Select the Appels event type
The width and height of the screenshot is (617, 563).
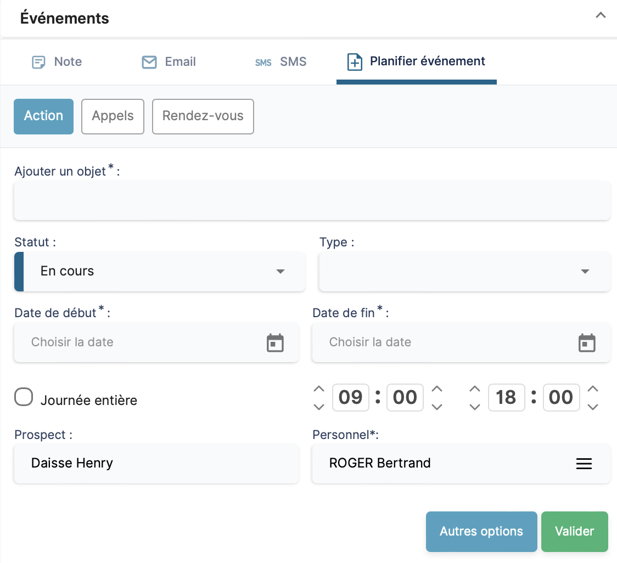[x=113, y=116]
